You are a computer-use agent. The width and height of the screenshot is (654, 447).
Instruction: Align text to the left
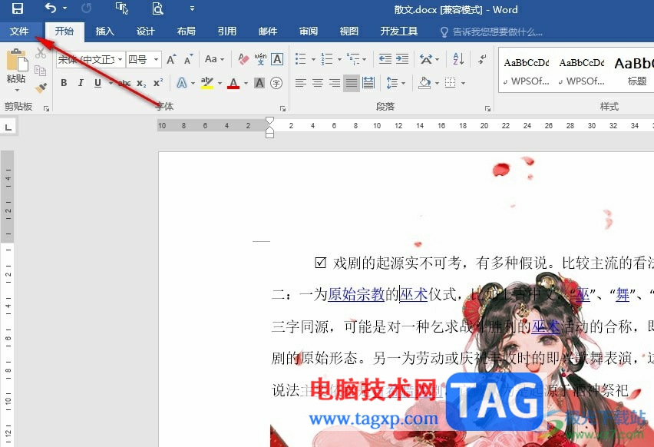click(300, 83)
